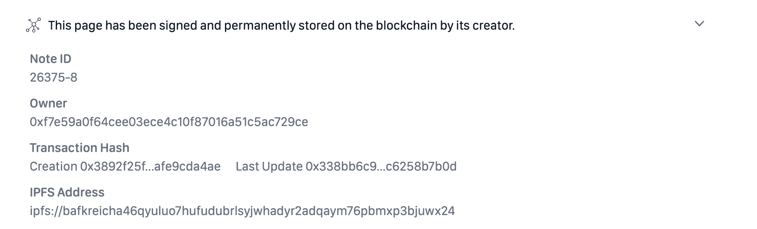Open last update transaction 0x338bb6c9...c6258b7b0d
757x229 pixels.
(x=381, y=166)
